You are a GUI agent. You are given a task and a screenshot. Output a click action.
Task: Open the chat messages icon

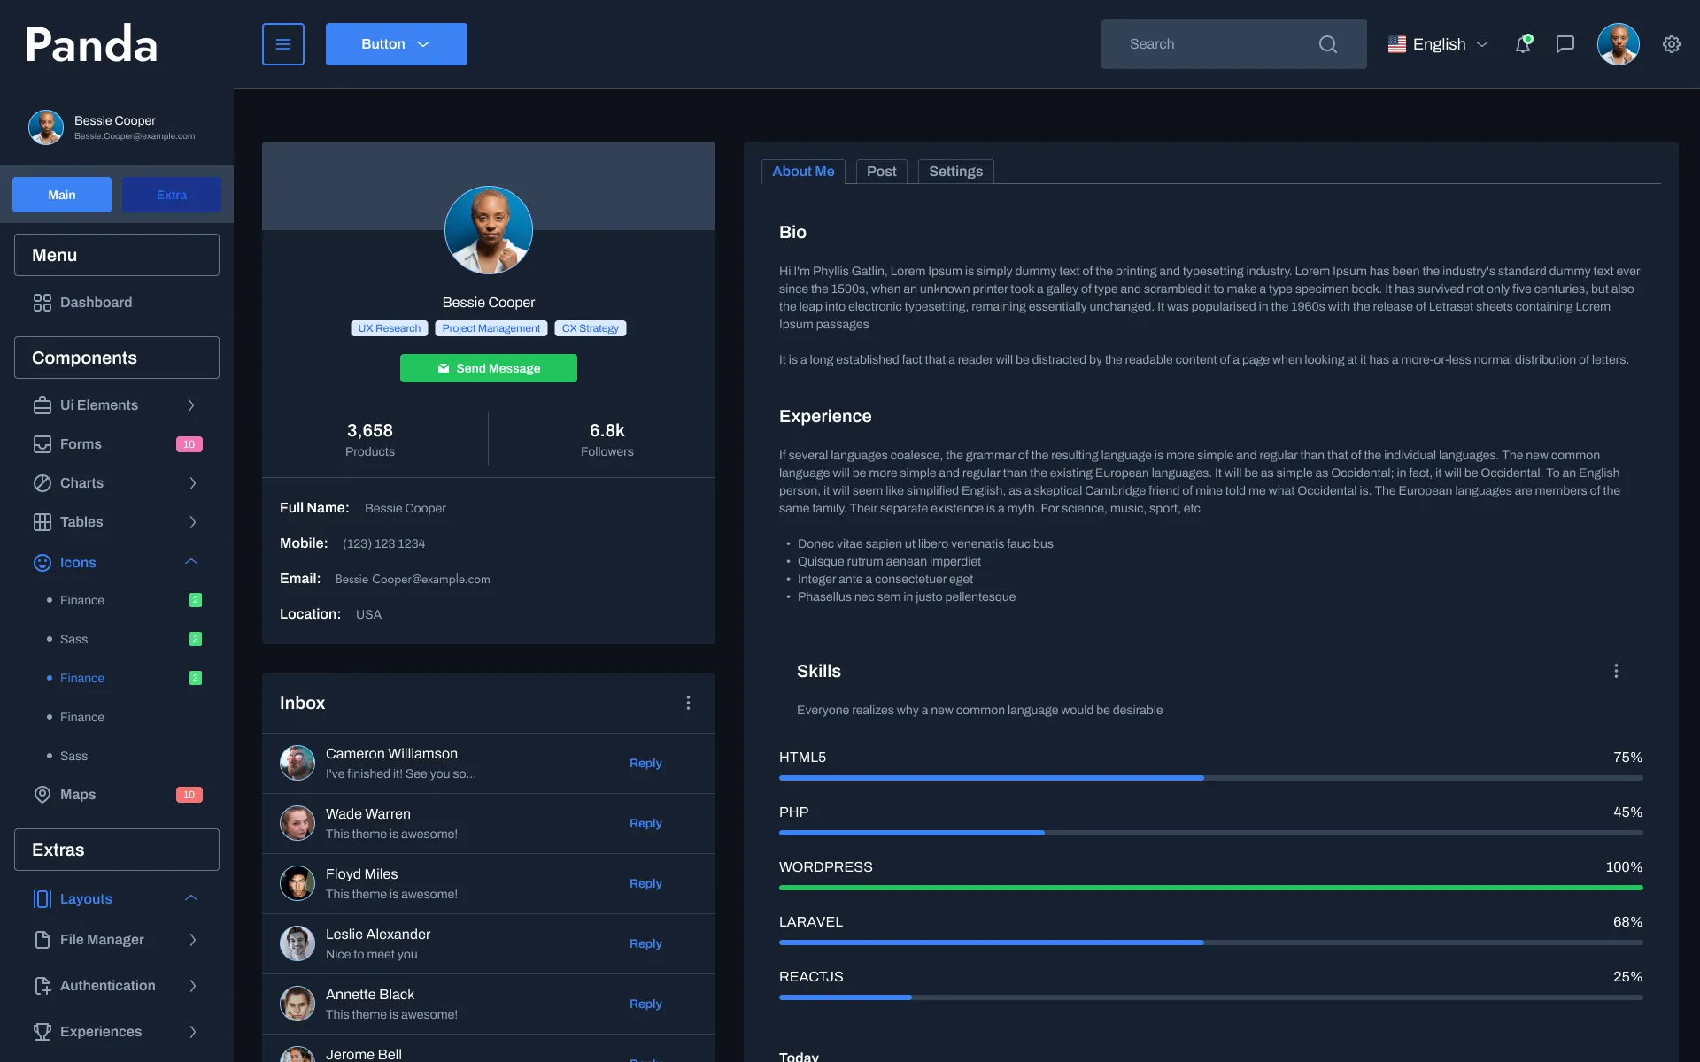(x=1565, y=44)
